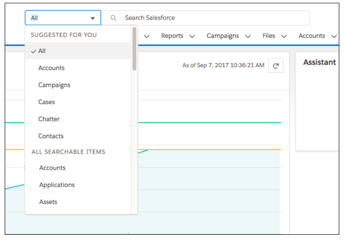Select Chatter in the dropdown list
The height and width of the screenshot is (240, 345).
pyautogui.click(x=78, y=119)
